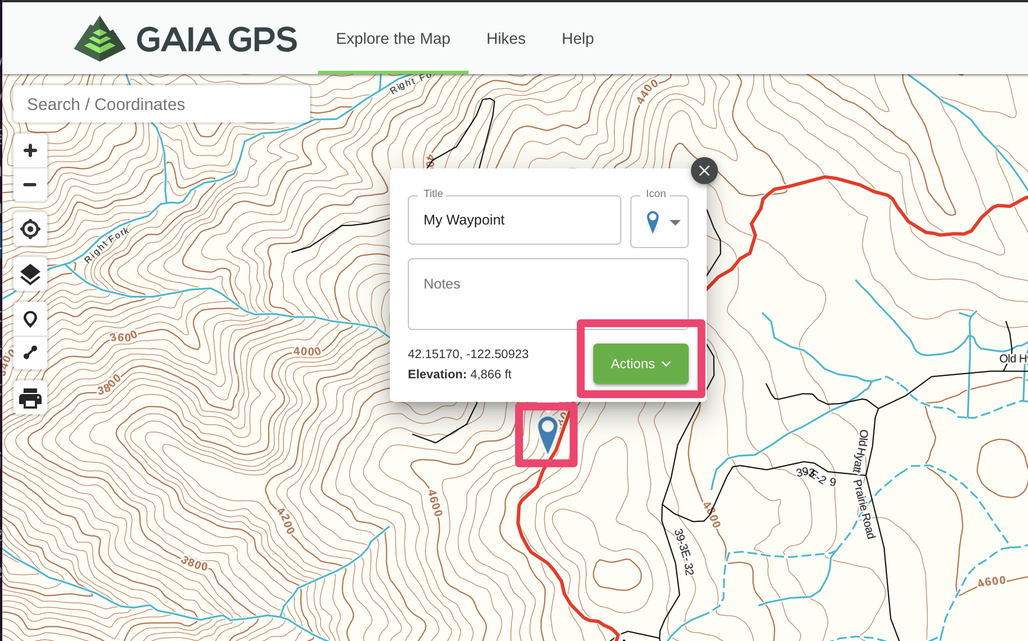Click the zoom out icon

coord(30,185)
